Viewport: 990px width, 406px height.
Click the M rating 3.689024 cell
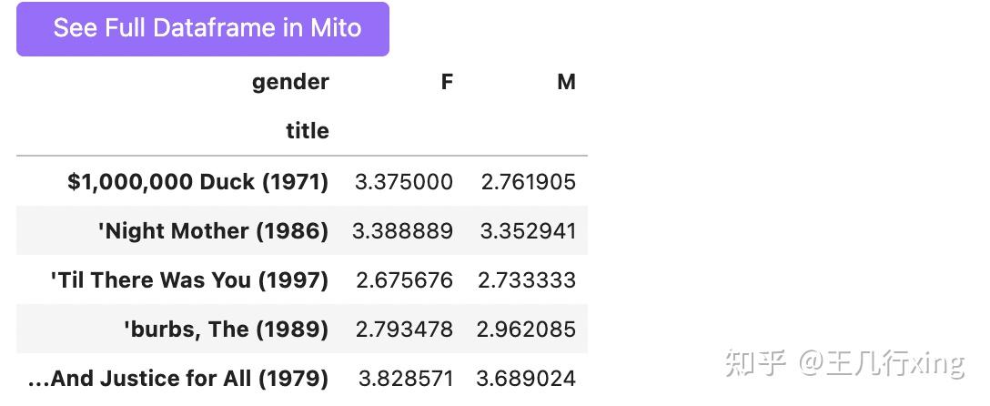point(529,379)
